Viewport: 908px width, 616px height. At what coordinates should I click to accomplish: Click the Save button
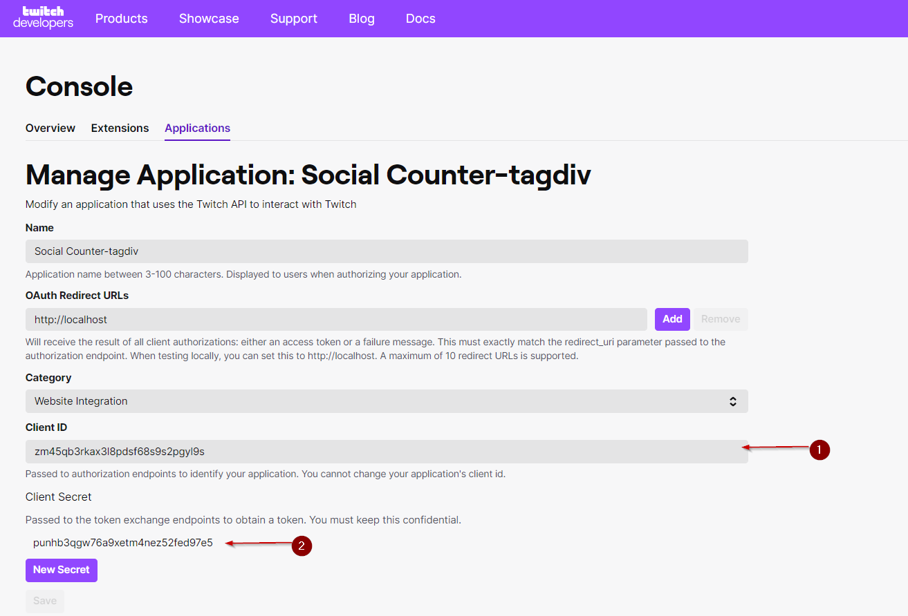(x=45, y=601)
